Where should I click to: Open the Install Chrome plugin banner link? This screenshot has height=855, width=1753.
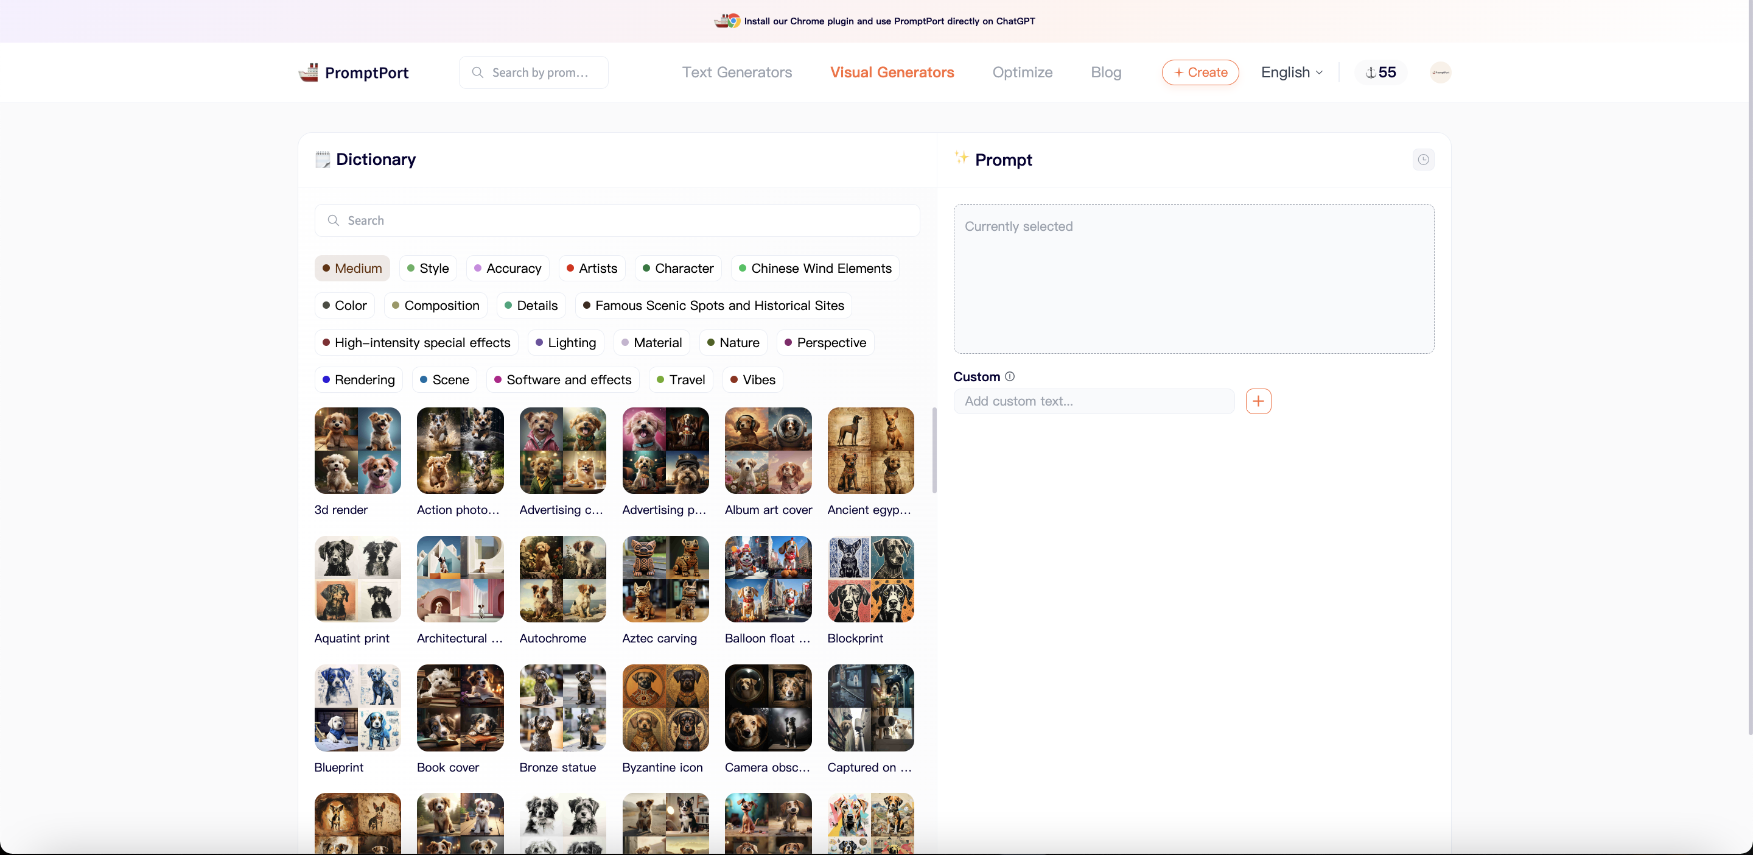889,21
